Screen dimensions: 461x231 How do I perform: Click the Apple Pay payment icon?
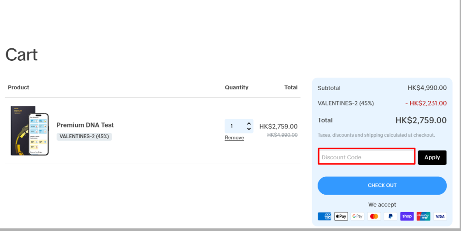tap(341, 216)
